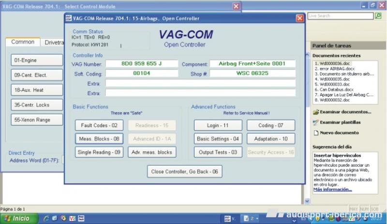This screenshot has width=387, height=224.
Task: Select 18-Aux. Heat module
Action: 37,90
